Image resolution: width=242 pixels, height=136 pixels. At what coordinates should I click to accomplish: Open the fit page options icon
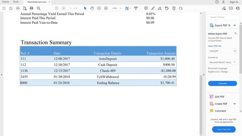pos(127,8)
